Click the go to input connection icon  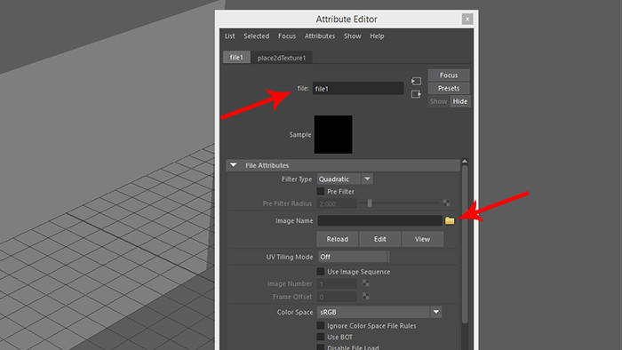(x=416, y=81)
